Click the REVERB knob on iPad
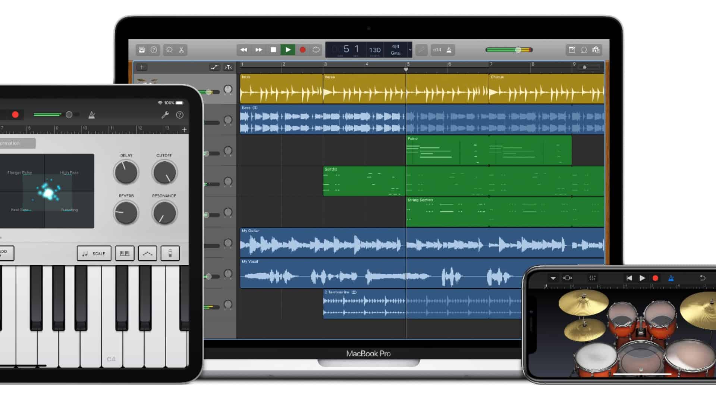The image size is (716, 403). point(126,213)
